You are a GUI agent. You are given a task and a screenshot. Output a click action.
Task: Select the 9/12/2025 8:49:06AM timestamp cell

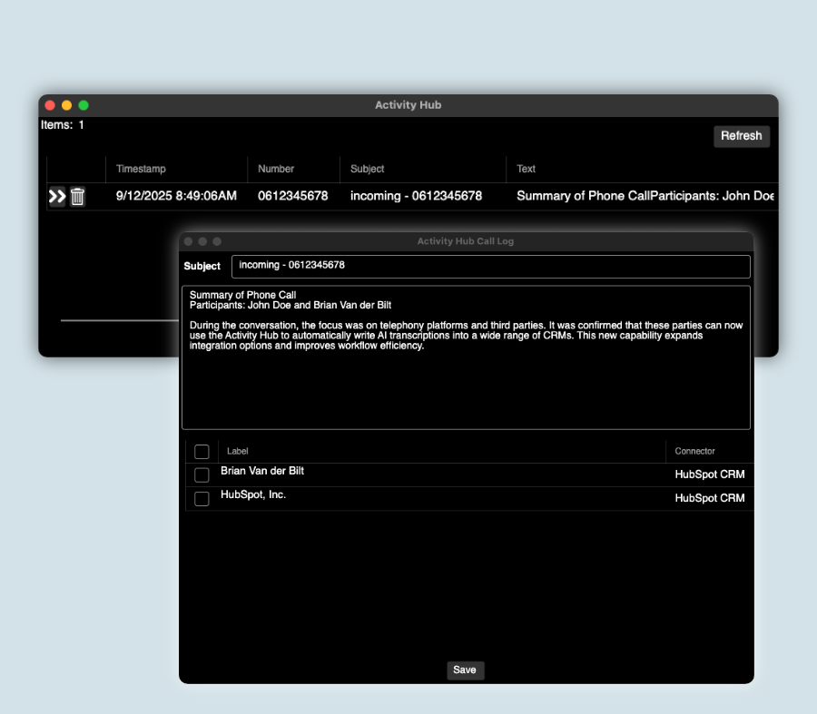pos(176,196)
